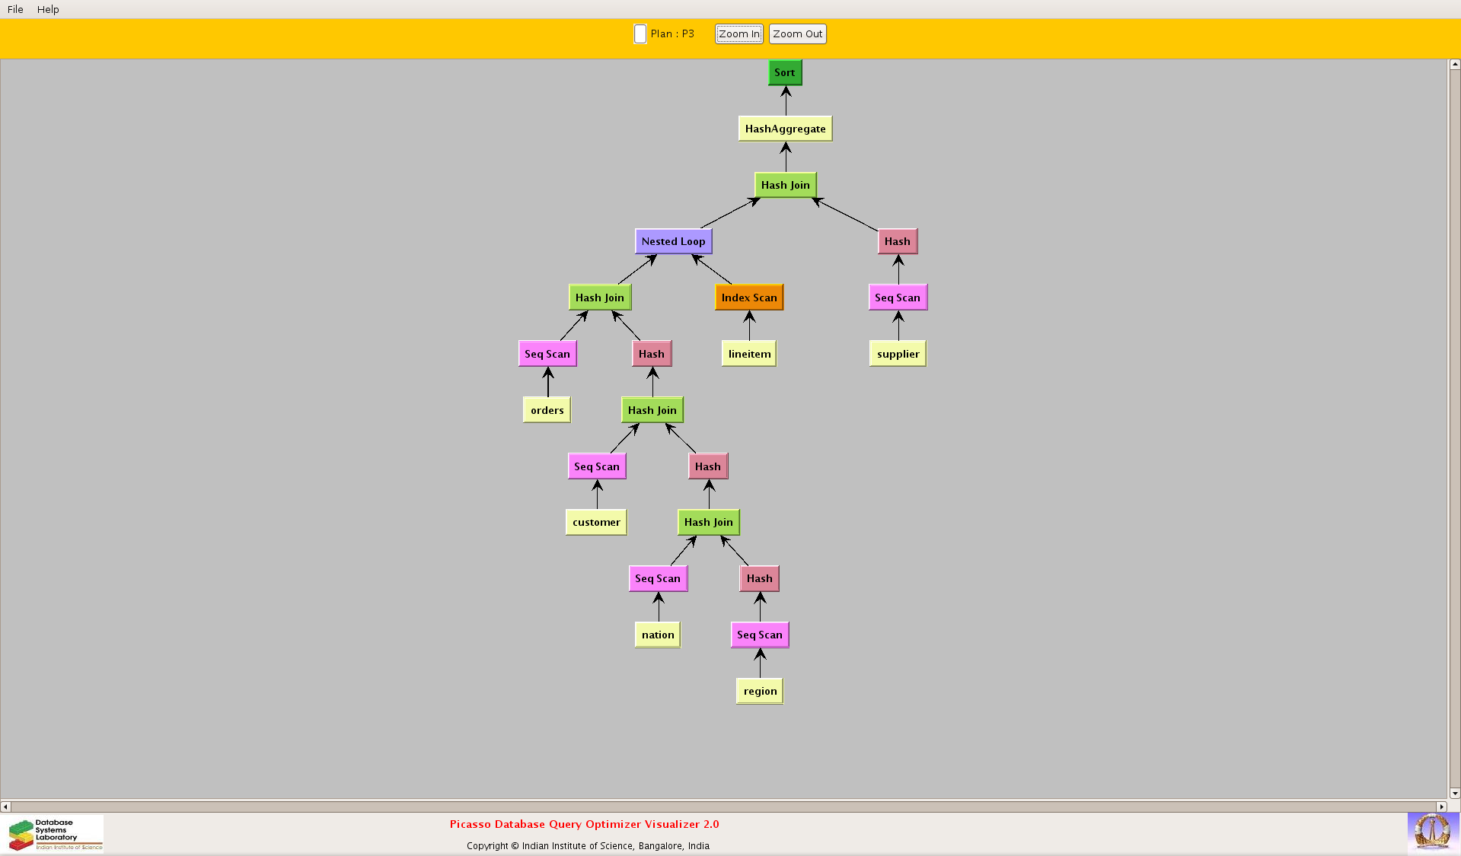Viewport: 1461px width, 856px height.
Task: Select the Seq Scan node above supplier
Action: pos(897,298)
